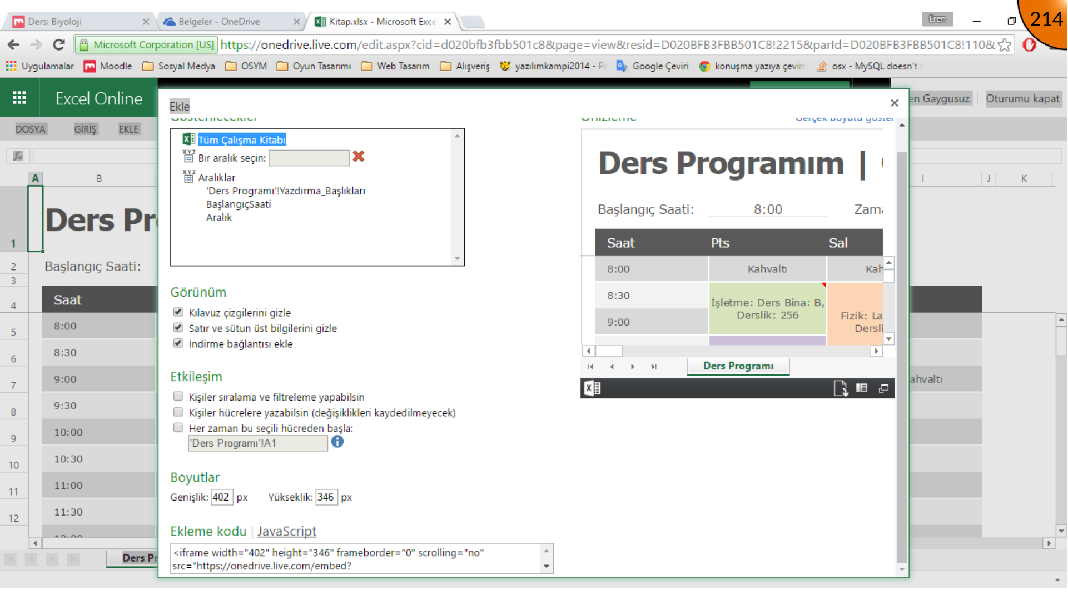Image resolution: width=1068 pixels, height=600 pixels.
Task: Click the Opera extension icon
Action: [x=1029, y=45]
